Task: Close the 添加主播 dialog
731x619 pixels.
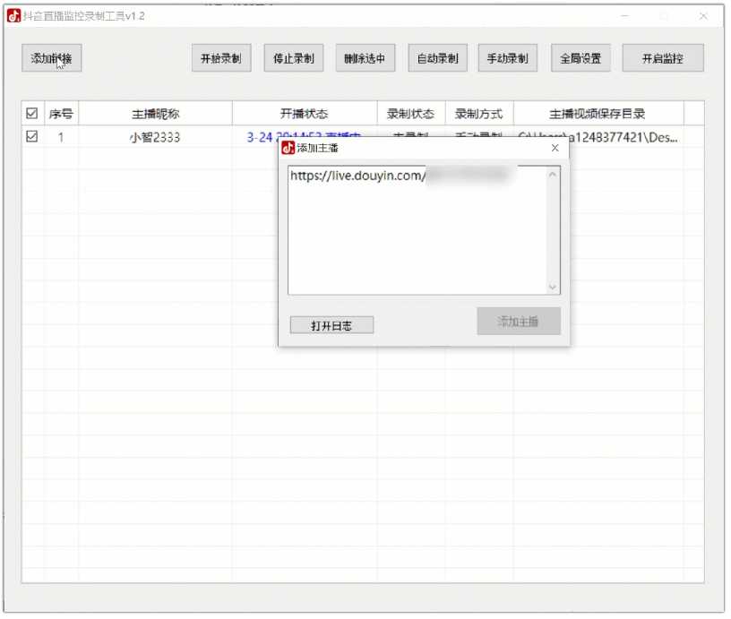Action: tap(555, 148)
